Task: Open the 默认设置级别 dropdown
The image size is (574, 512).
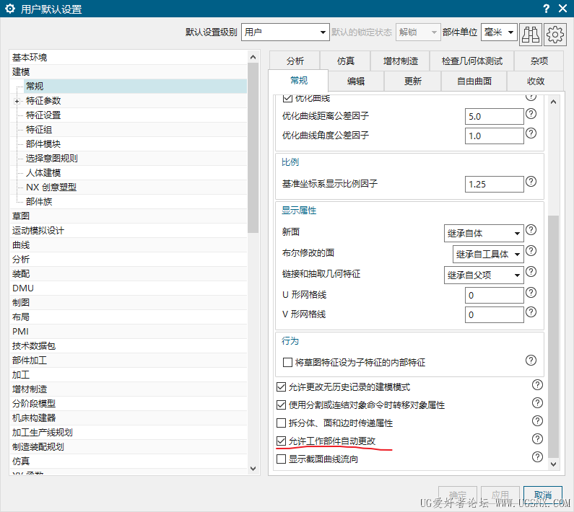Action: [284, 32]
